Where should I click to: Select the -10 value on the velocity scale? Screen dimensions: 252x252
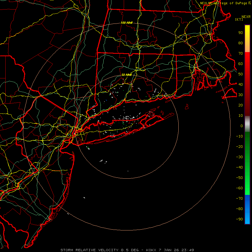[239, 136]
